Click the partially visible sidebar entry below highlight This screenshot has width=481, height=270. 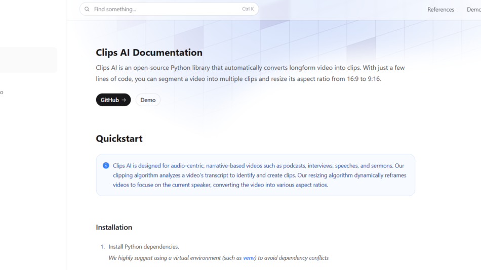2,93
